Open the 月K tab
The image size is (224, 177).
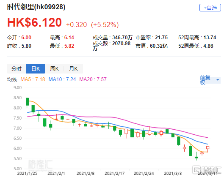[x=73, y=69]
